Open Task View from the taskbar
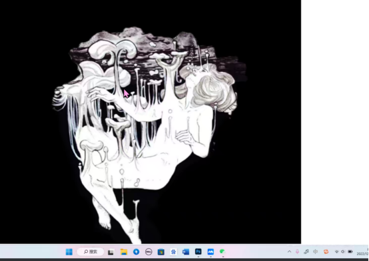The height and width of the screenshot is (261, 369). tap(111, 252)
